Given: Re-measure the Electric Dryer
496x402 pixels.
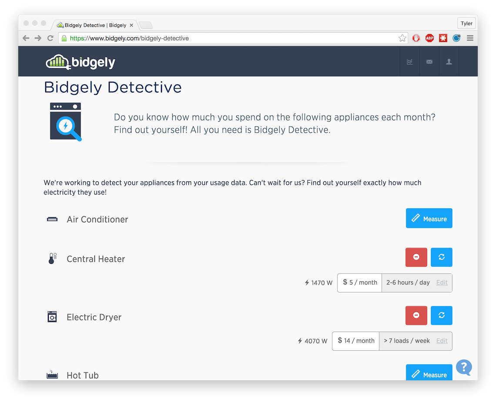Looking at the screenshot, I should click(x=442, y=316).
